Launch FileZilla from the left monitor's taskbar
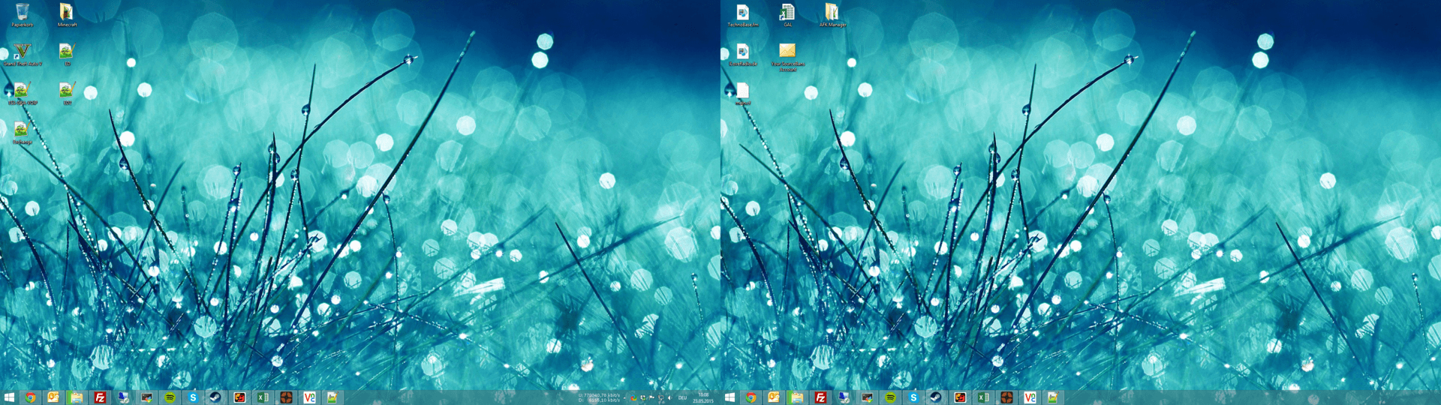Viewport: 1441px width, 405px height. [x=100, y=397]
